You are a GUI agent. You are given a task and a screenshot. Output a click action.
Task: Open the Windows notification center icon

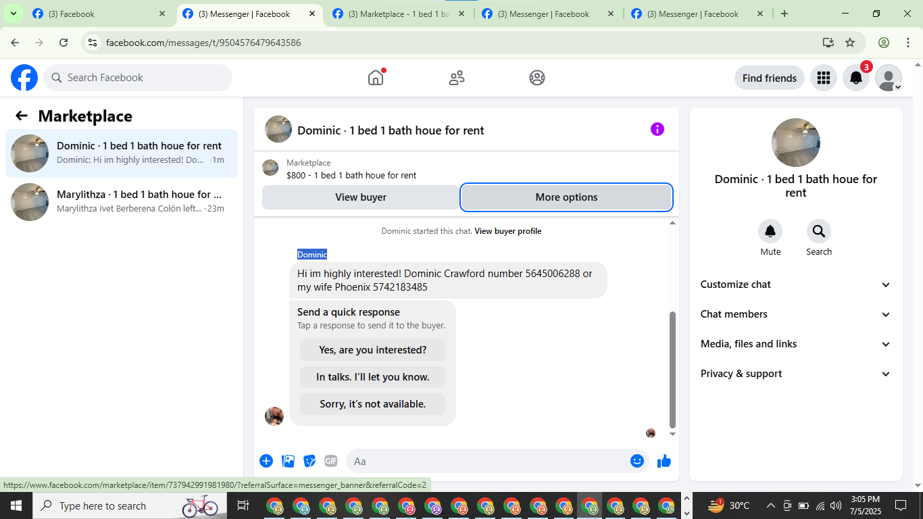(x=901, y=505)
